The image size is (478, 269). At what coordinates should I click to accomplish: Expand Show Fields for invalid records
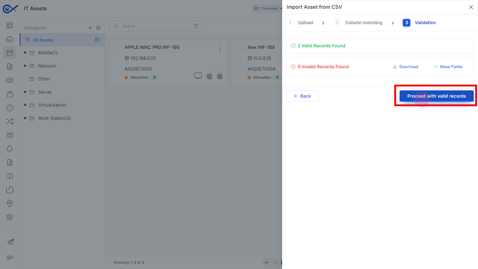click(x=448, y=67)
